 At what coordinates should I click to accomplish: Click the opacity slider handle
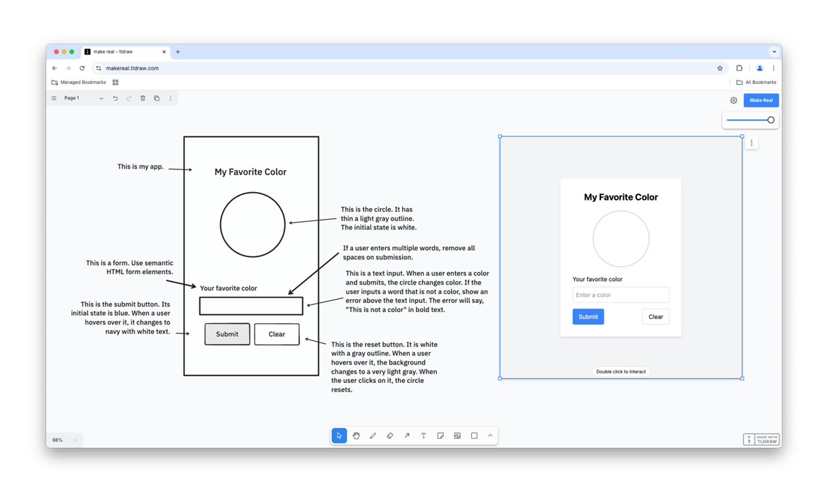[x=771, y=120]
